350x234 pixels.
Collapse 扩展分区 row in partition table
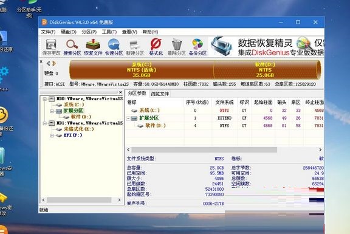128,119
